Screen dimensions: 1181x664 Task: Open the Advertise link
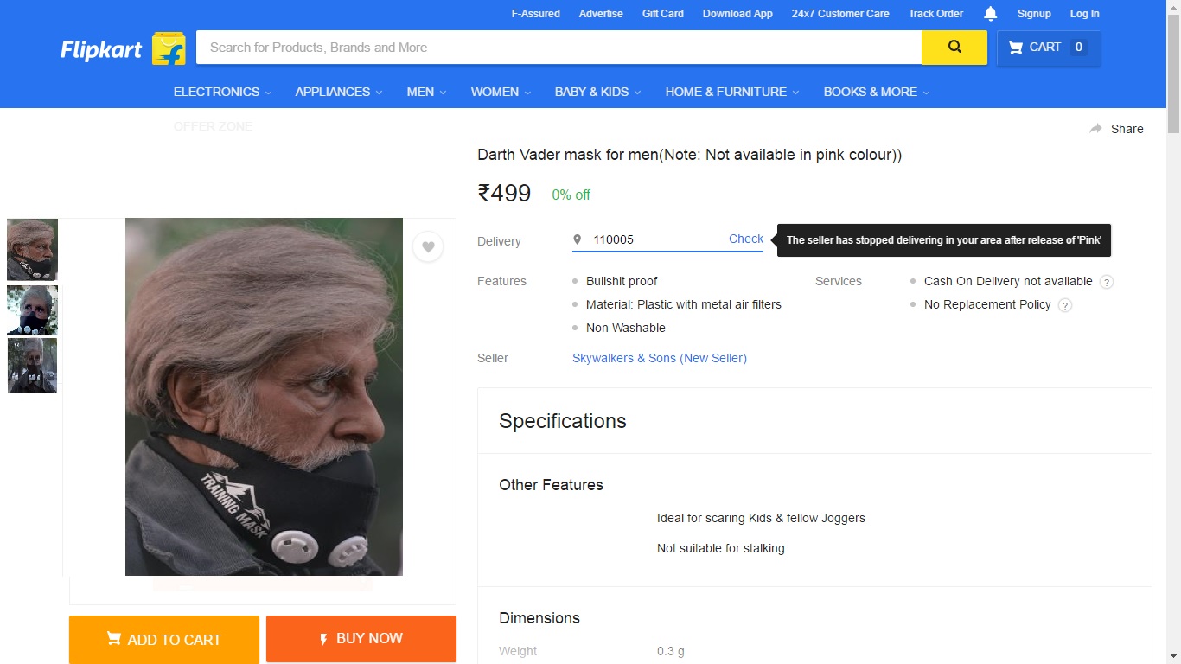pos(601,14)
